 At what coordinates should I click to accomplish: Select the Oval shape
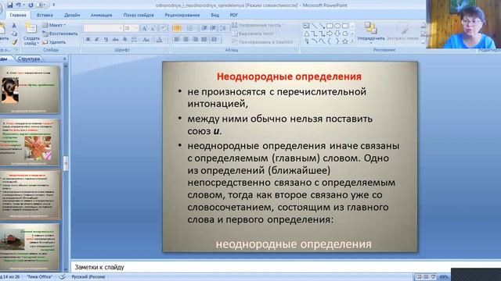click(337, 26)
